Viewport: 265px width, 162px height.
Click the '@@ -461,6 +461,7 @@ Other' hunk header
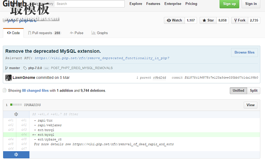pyautogui.click(x=55, y=114)
